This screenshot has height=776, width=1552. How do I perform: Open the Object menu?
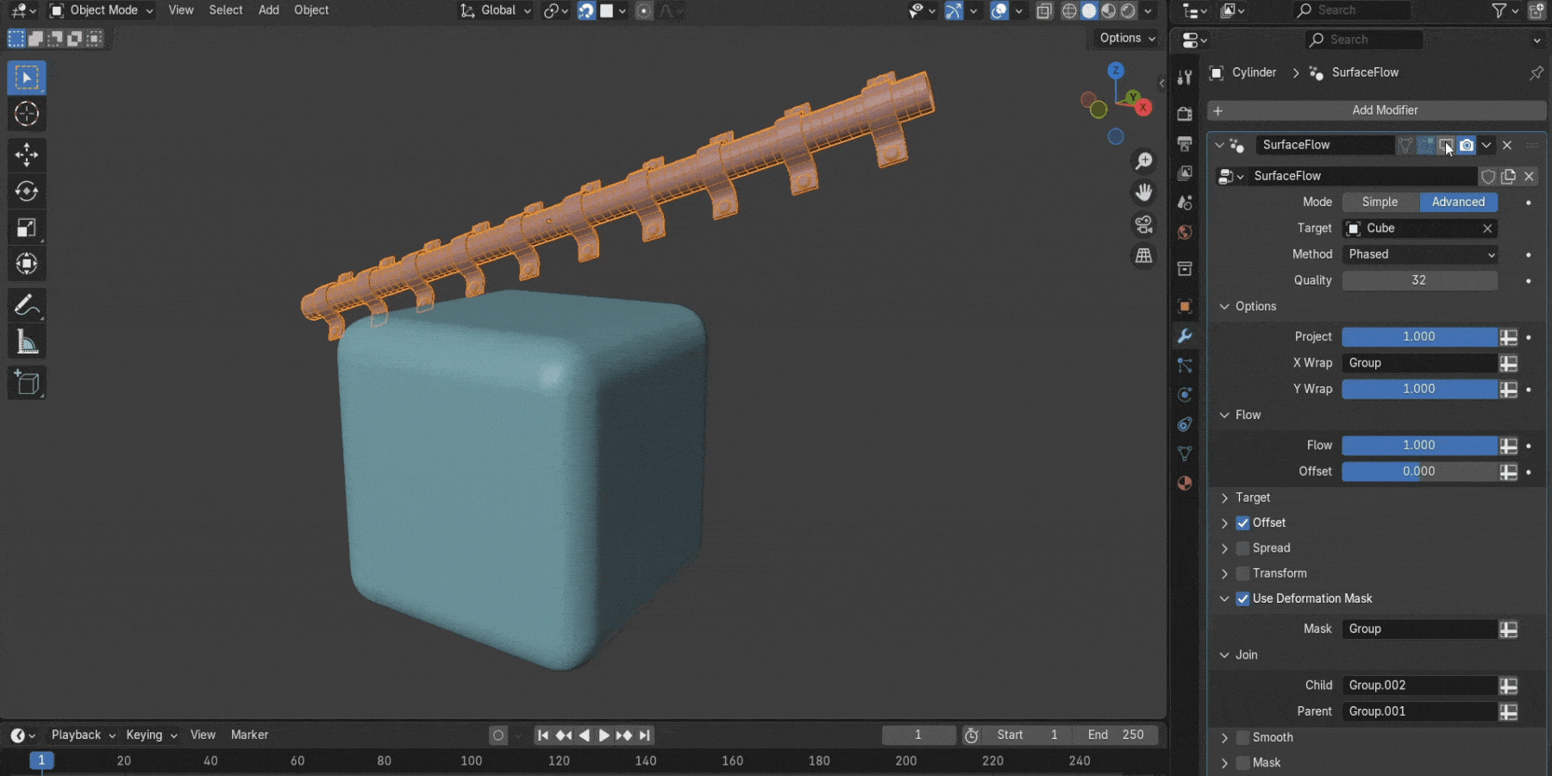(x=311, y=10)
